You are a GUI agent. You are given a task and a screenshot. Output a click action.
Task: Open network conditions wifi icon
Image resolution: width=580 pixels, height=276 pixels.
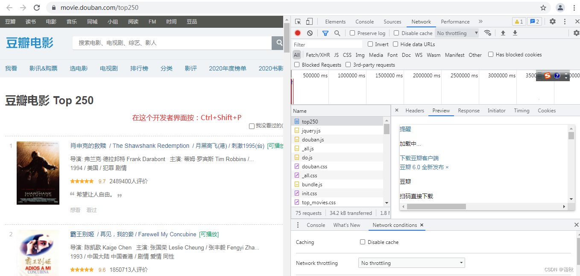click(x=487, y=33)
